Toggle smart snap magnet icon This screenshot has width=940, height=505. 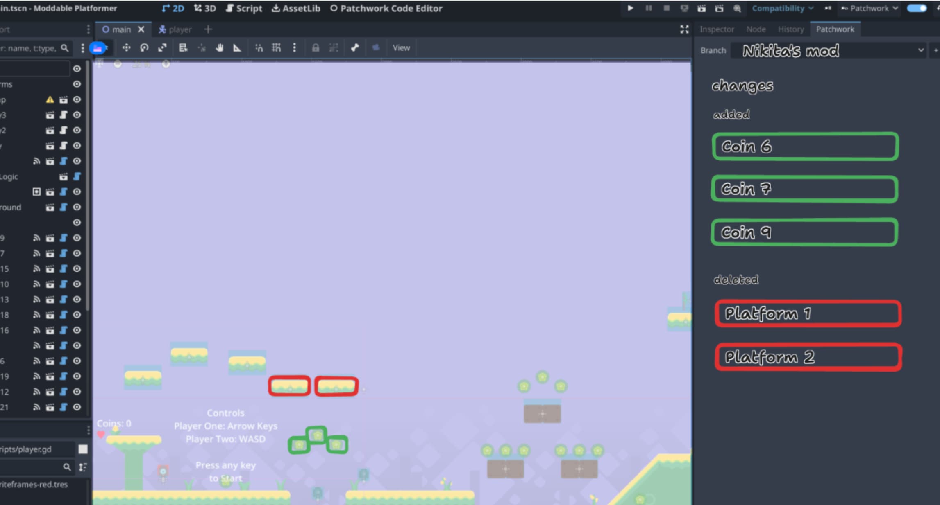pos(259,48)
